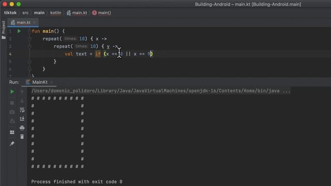The image size is (331, 186).
Task: Open main() function breadcrumb
Action: tap(102, 13)
